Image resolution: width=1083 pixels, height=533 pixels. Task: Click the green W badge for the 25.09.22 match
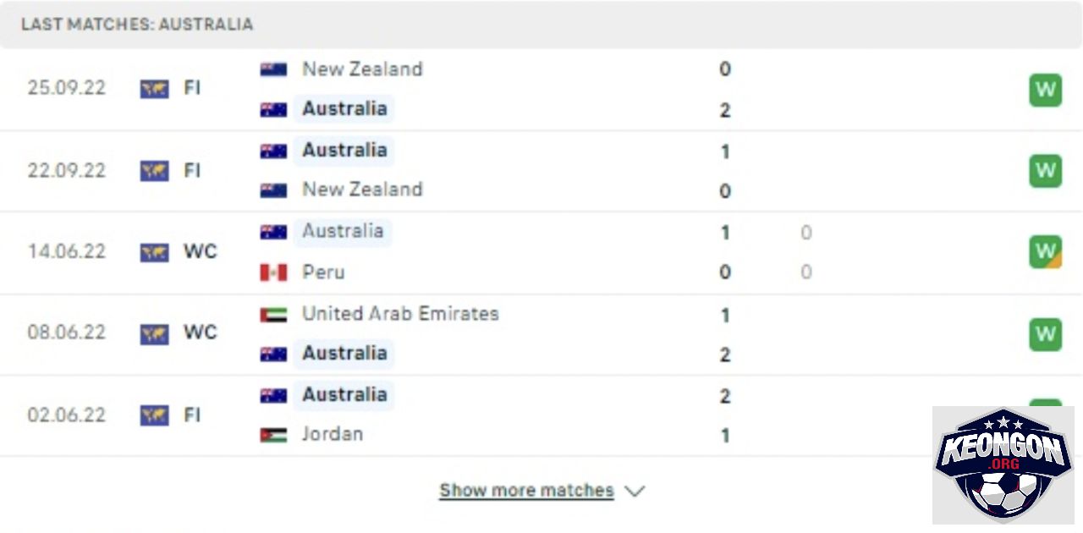coord(1045,90)
